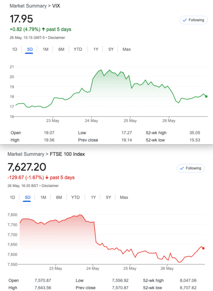Toggle the VIX Following button

(193, 20)
